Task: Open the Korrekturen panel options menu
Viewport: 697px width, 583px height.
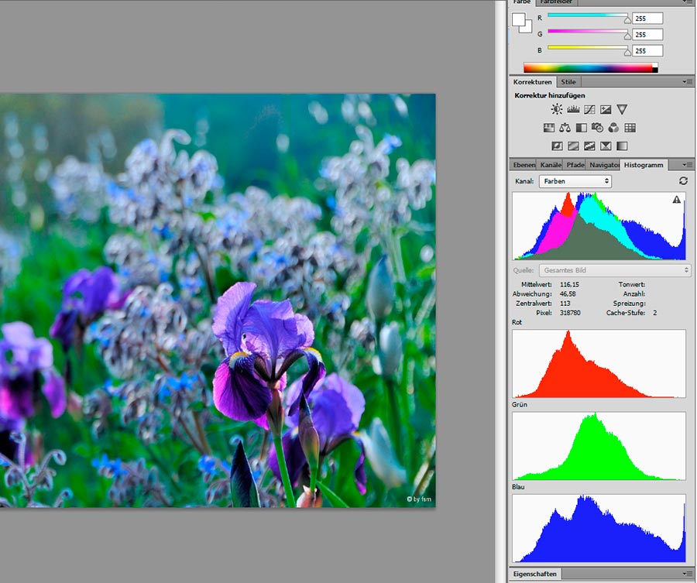Action: [x=687, y=81]
